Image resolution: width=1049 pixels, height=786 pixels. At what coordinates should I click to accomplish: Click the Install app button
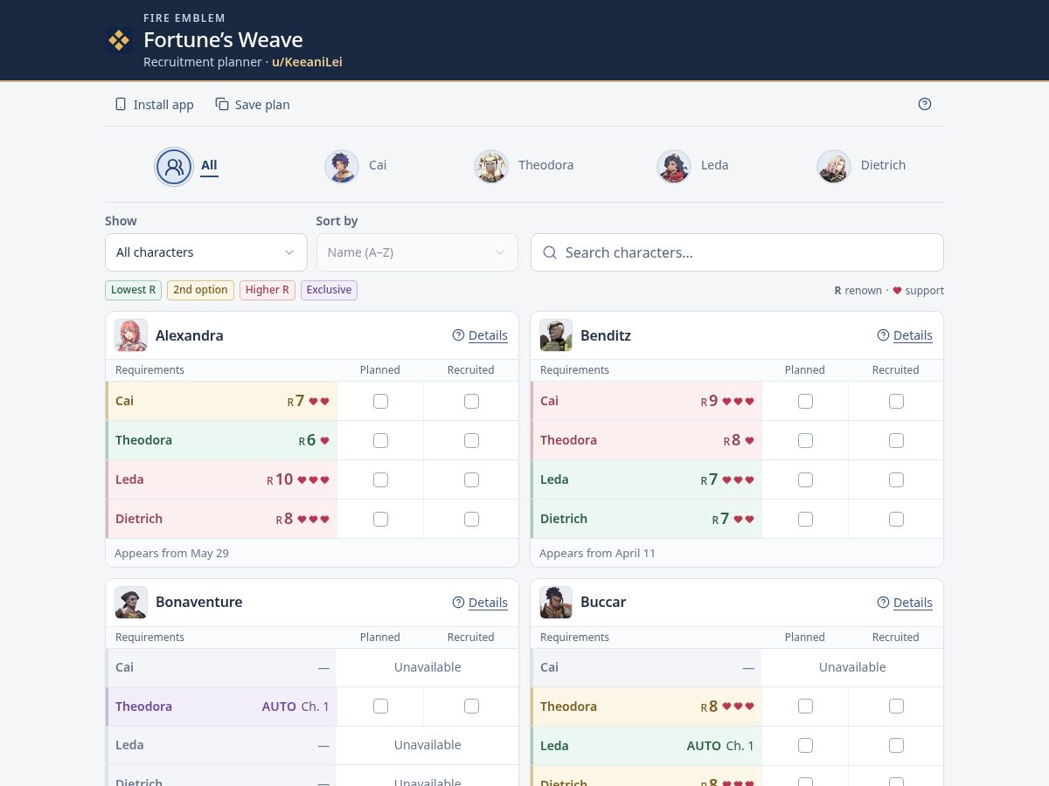coord(154,104)
